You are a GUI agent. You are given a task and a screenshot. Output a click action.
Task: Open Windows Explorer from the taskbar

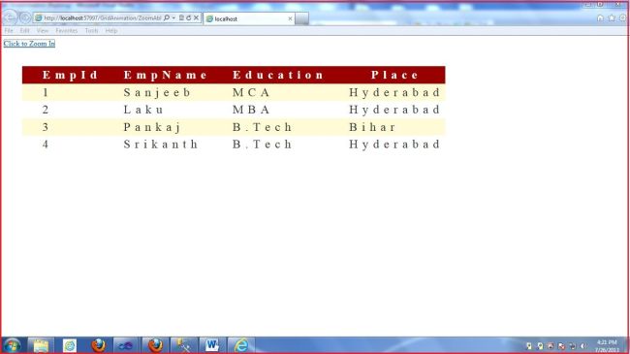click(x=41, y=345)
